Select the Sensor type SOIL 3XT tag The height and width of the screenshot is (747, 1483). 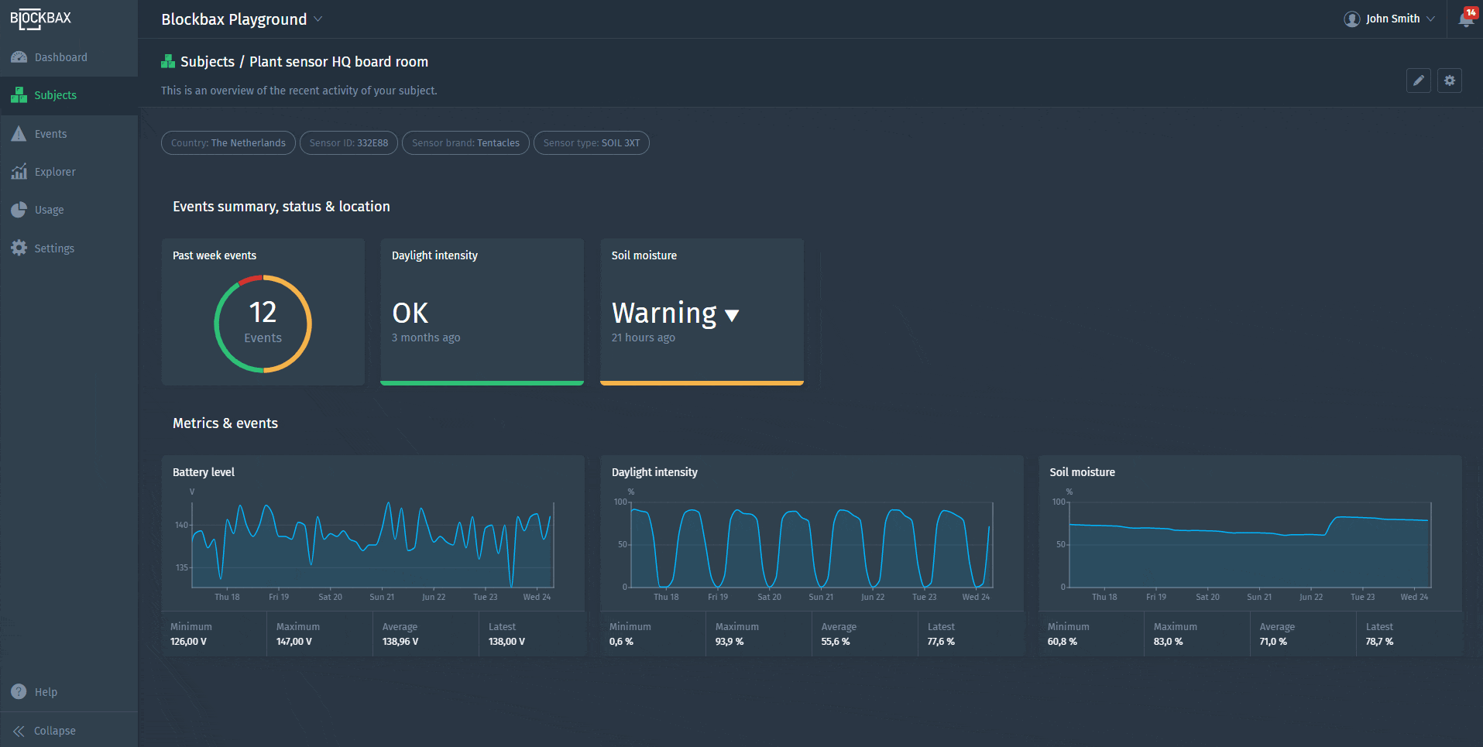pos(591,142)
